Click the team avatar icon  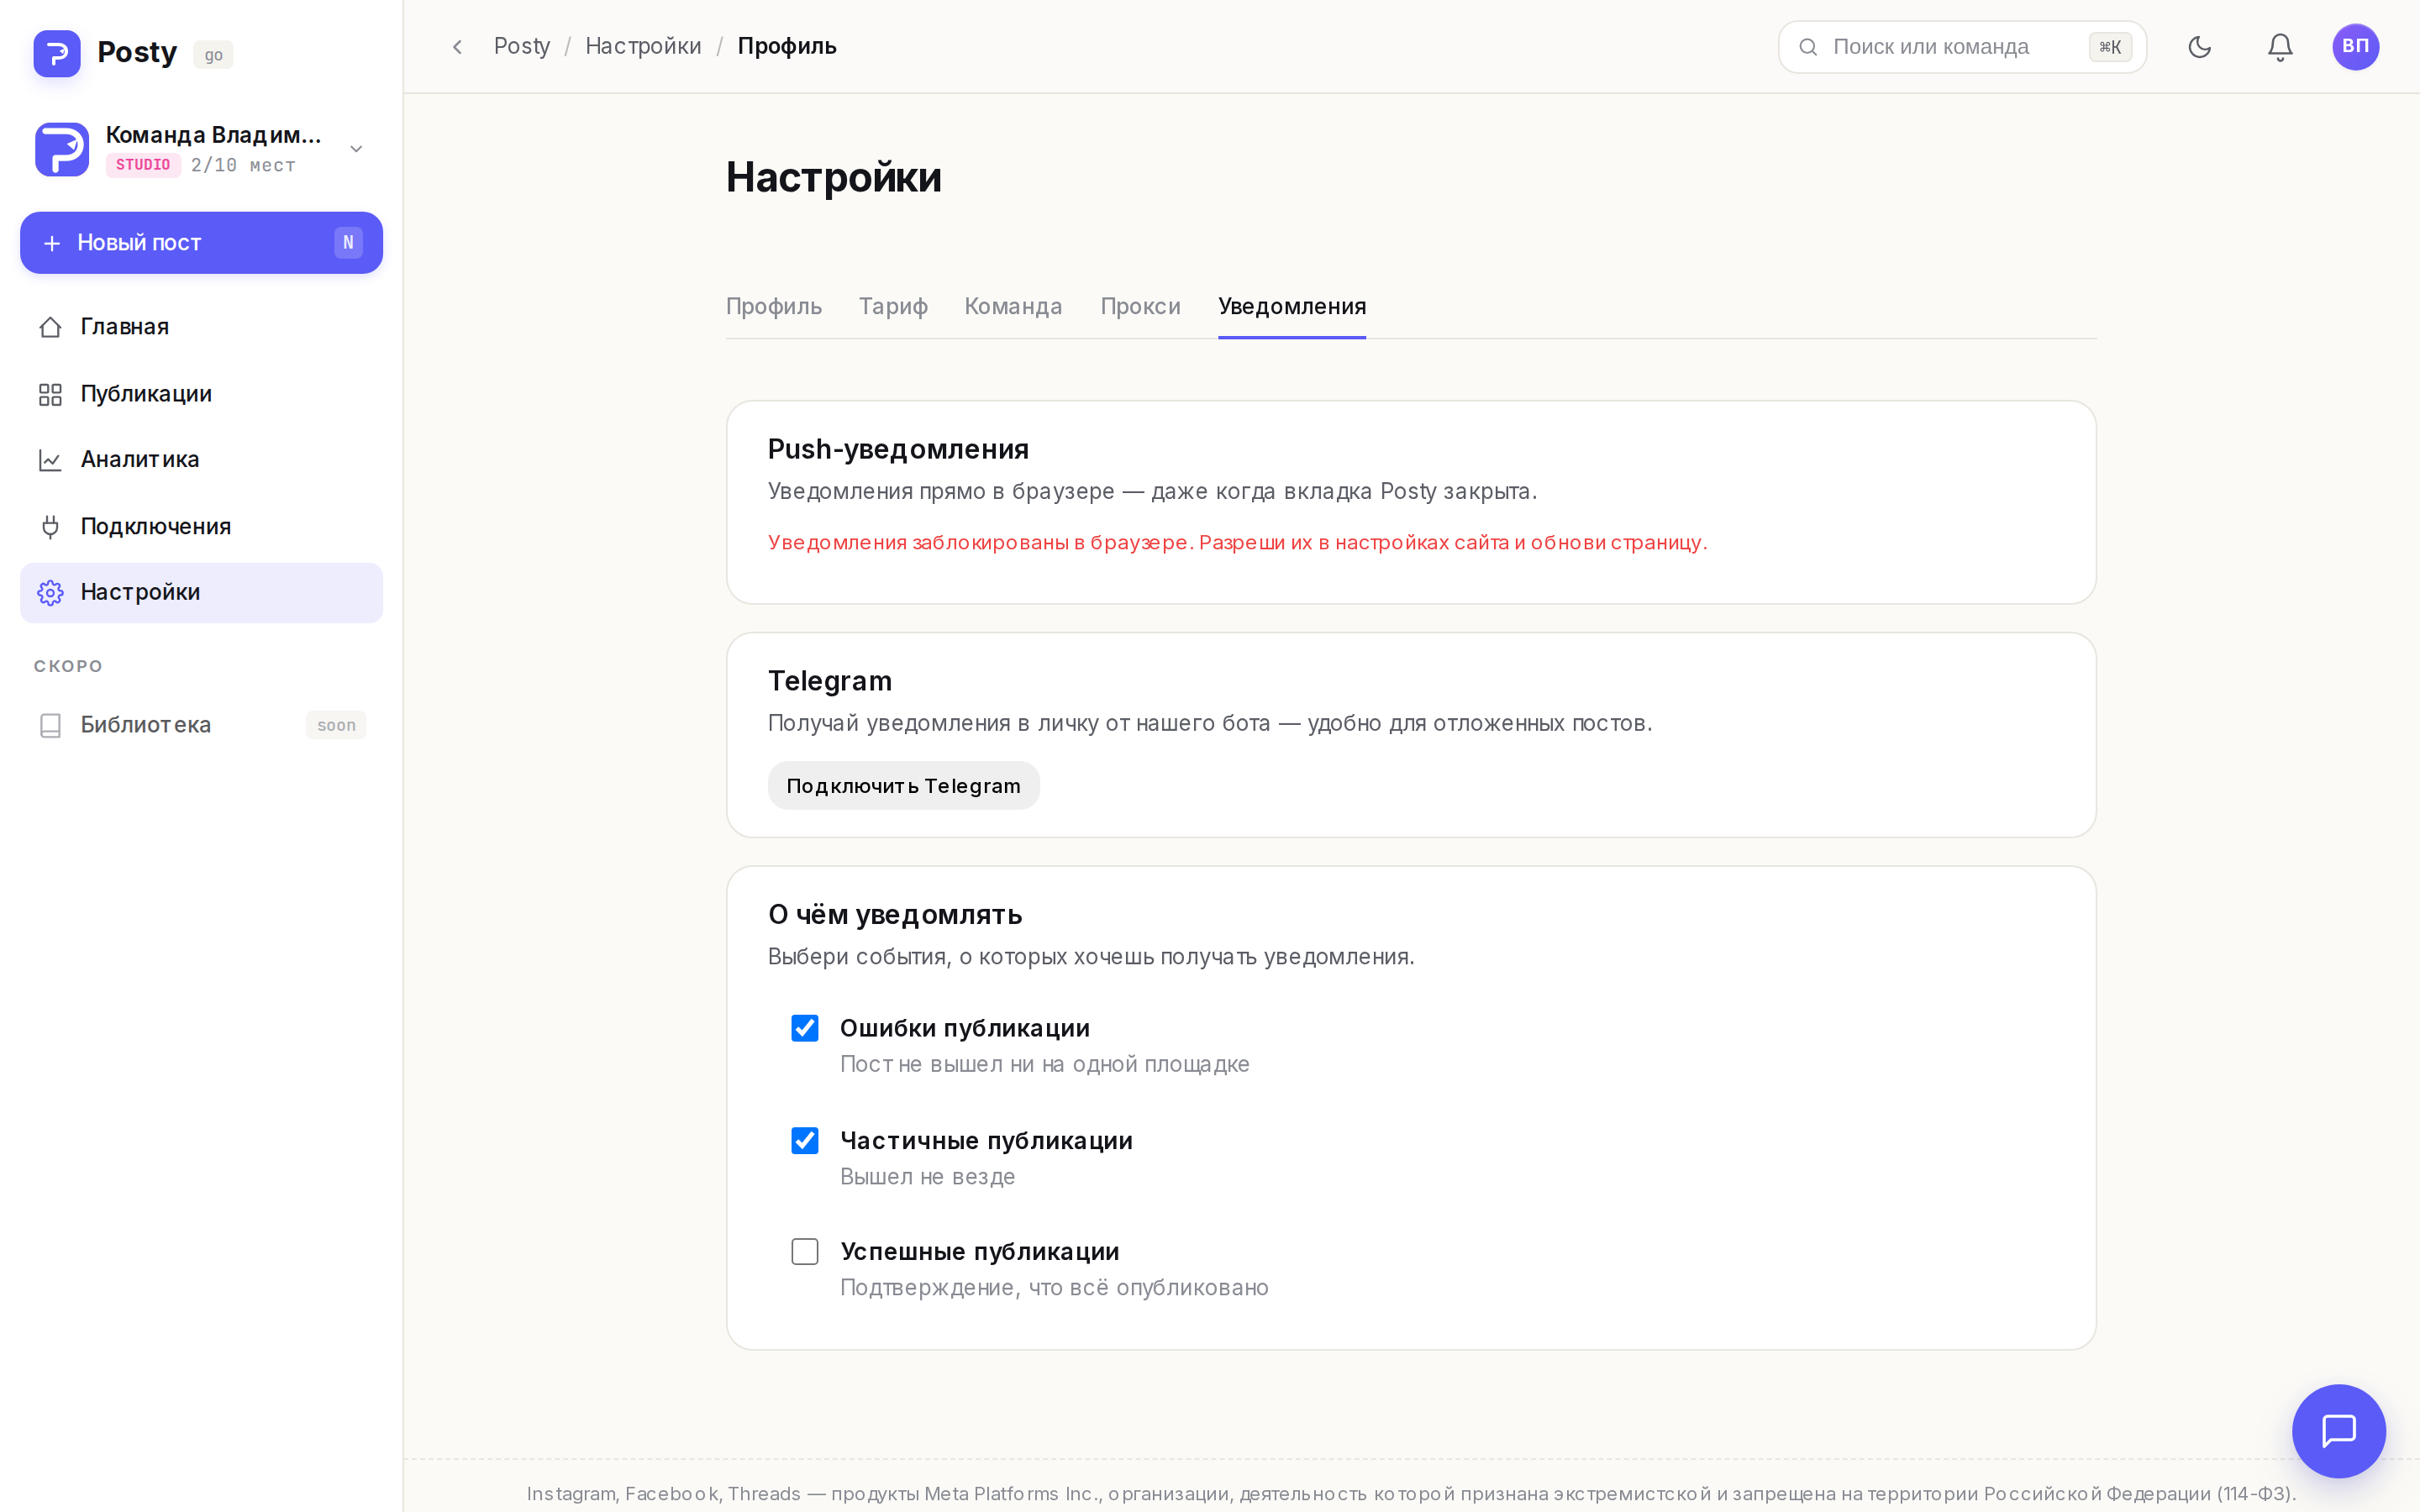tap(62, 149)
